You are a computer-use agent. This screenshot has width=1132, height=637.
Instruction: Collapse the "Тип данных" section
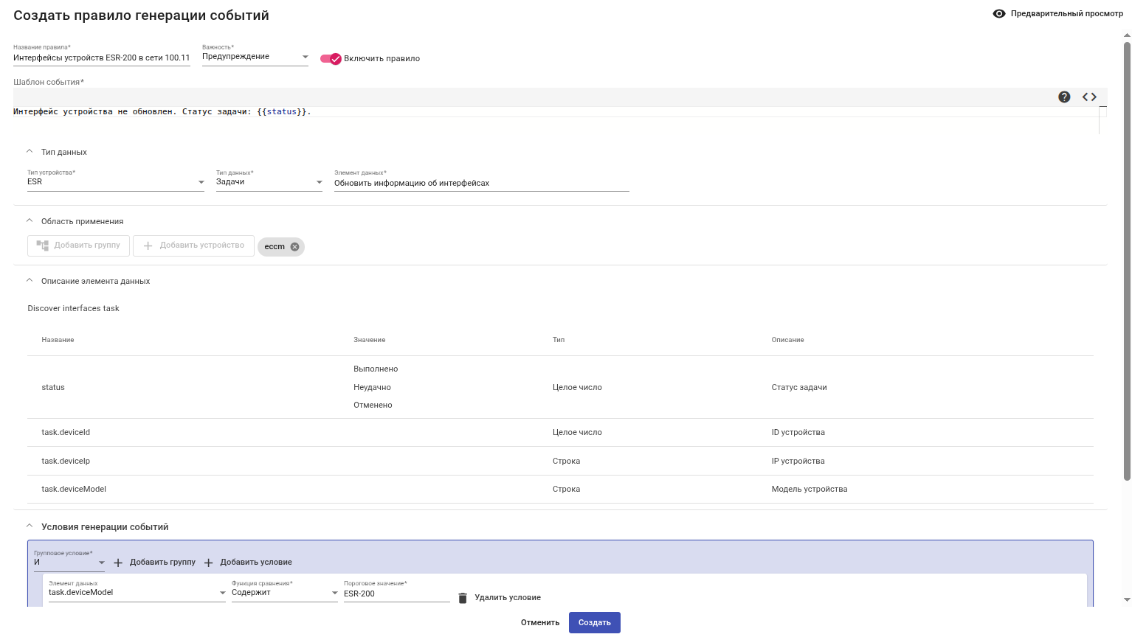[30, 151]
